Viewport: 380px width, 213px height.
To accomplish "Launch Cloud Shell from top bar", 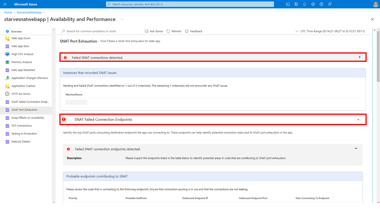I will tap(288, 4).
